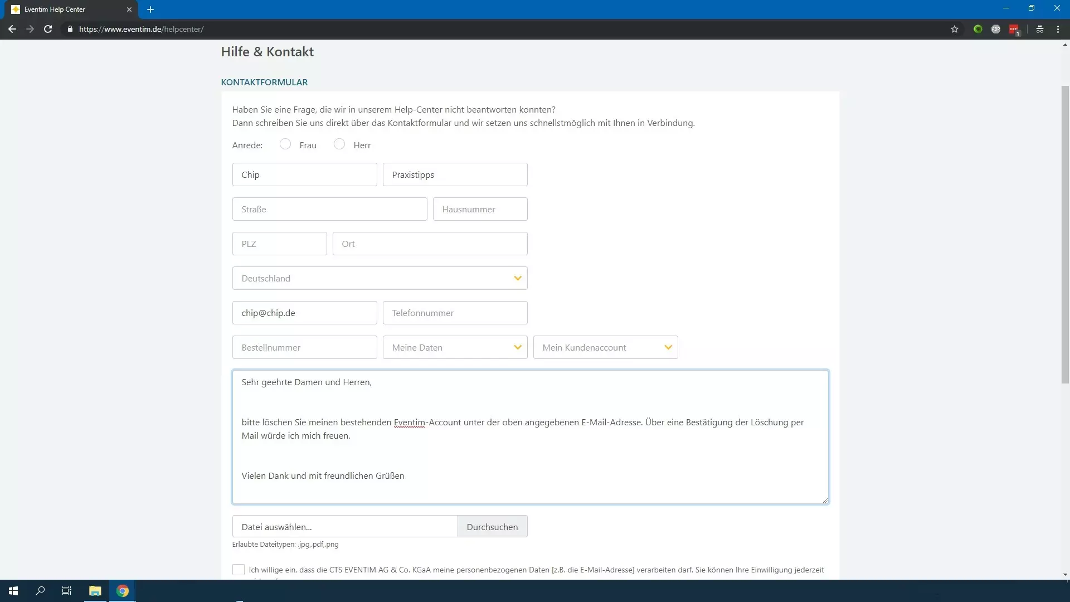
Task: Expand the Mein Kundenaccount dropdown
Action: point(605,347)
